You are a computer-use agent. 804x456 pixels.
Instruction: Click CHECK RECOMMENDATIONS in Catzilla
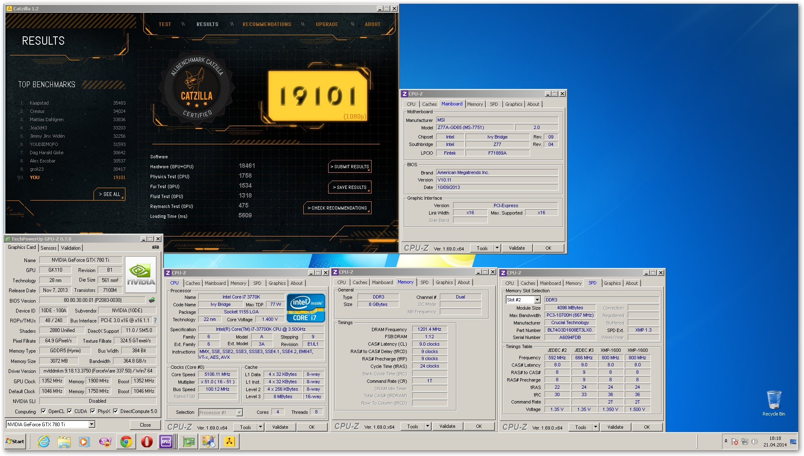pos(337,208)
